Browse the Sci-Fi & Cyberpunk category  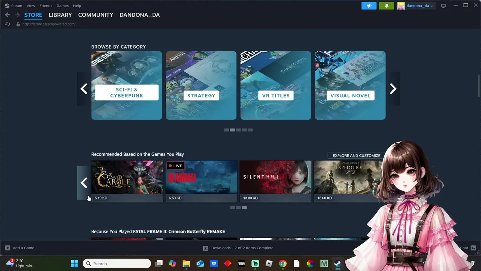tap(127, 85)
